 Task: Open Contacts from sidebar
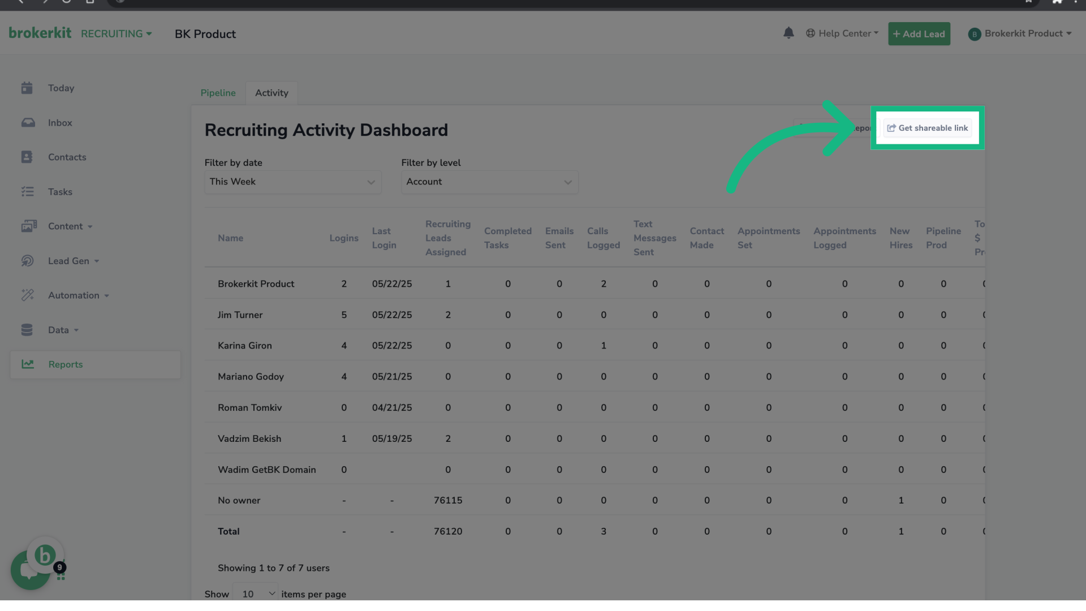pos(67,157)
